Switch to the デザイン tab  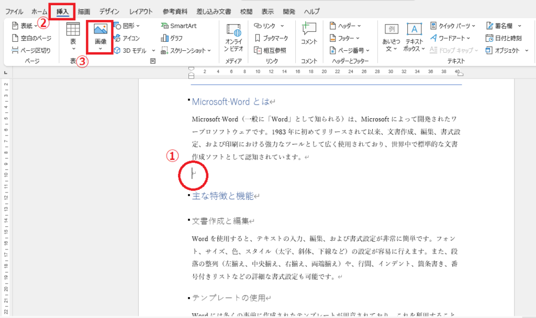109,12
